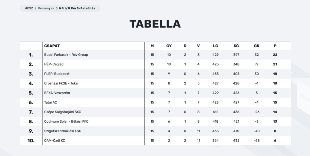
Task: Open Tatai AC team page
Action: point(51,102)
